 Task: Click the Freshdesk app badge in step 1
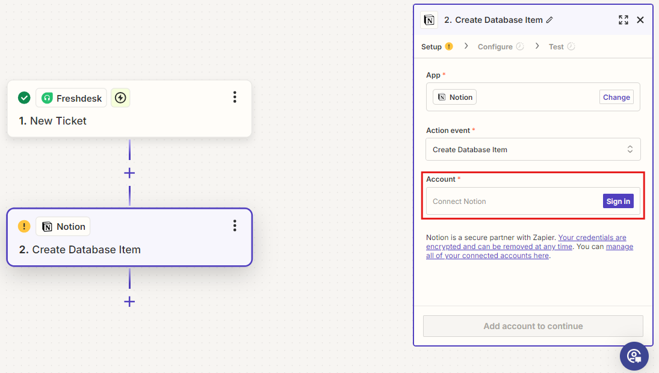pos(71,98)
